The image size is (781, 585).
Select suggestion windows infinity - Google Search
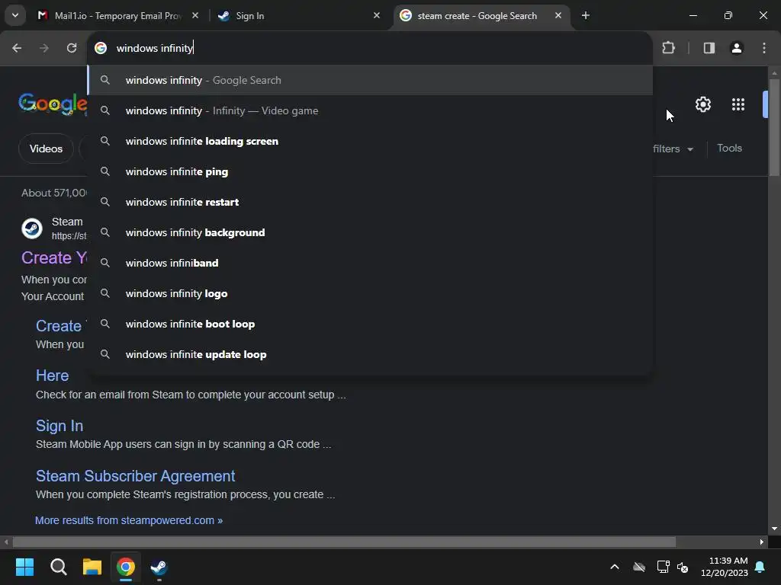point(370,80)
